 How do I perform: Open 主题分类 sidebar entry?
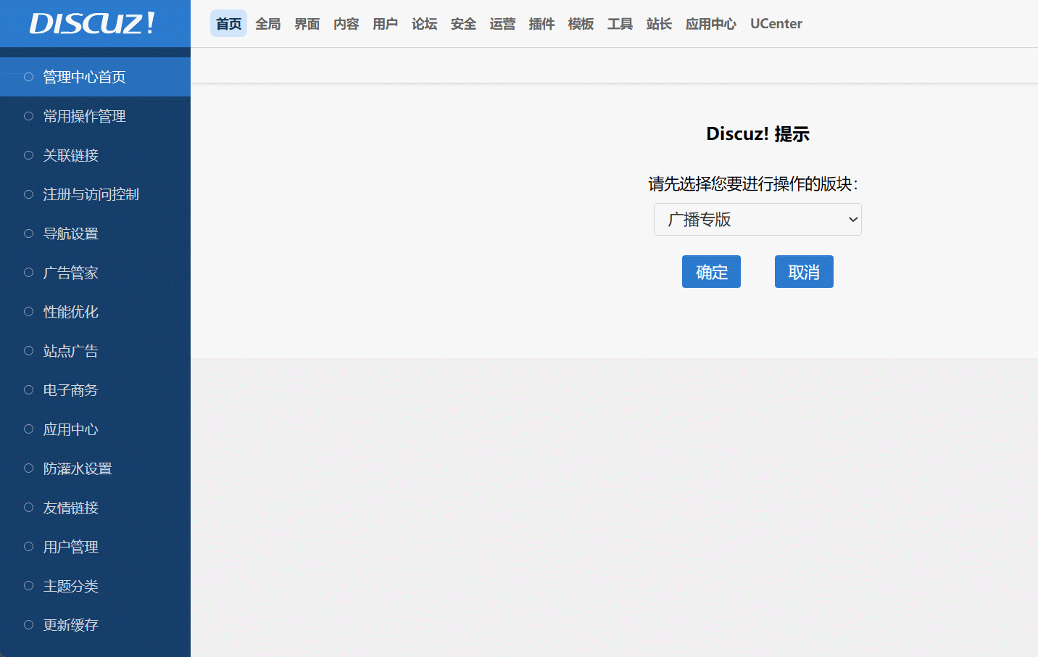pyautogui.click(x=95, y=586)
